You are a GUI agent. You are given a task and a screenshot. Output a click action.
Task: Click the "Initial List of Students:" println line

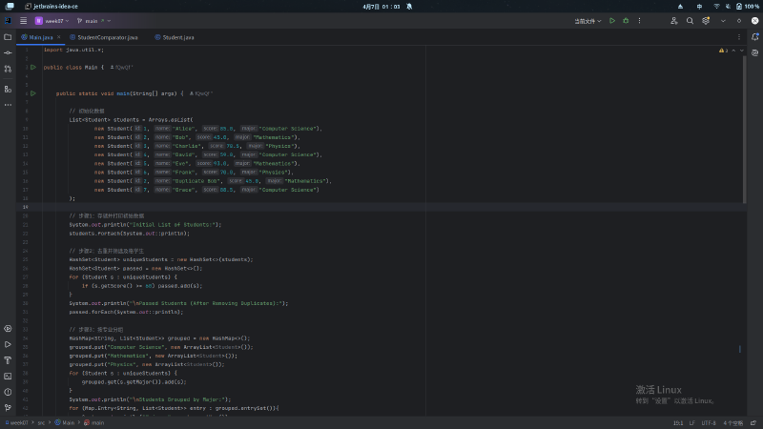[145, 225]
